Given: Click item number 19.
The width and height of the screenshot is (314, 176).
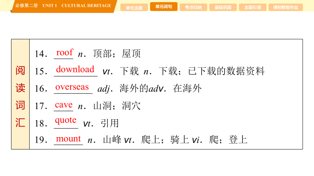Looking at the screenshot, I should pos(41,140).
